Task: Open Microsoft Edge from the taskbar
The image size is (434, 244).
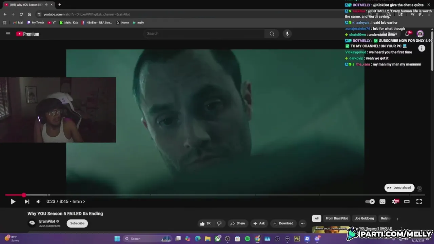Action: (x=198, y=239)
